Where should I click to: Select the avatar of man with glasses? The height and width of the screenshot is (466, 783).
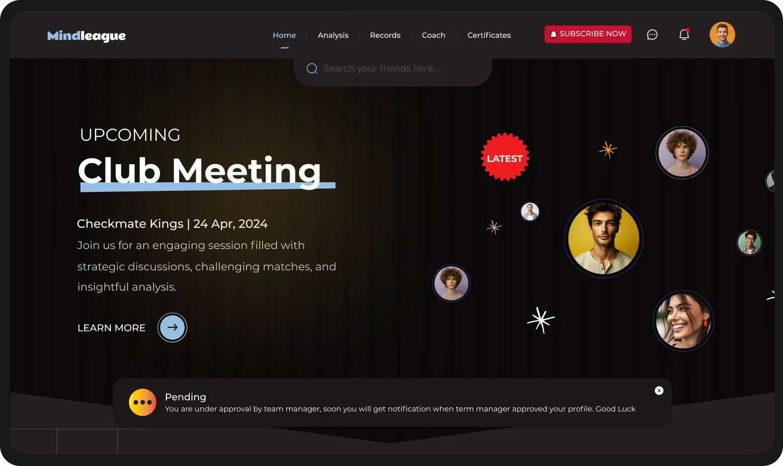749,243
